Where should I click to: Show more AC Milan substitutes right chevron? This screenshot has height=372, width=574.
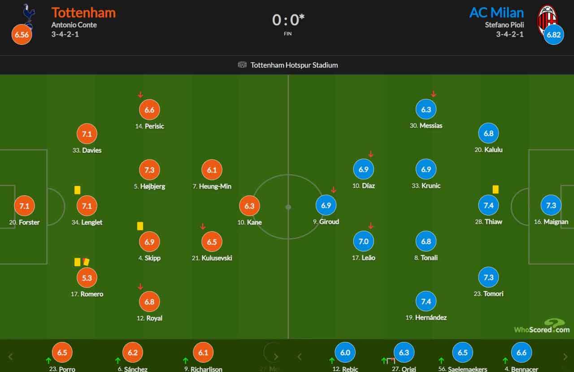coord(565,357)
